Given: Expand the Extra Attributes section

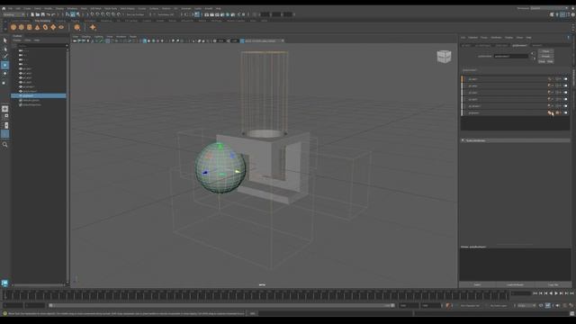Looking at the screenshot, I should coord(515,140).
